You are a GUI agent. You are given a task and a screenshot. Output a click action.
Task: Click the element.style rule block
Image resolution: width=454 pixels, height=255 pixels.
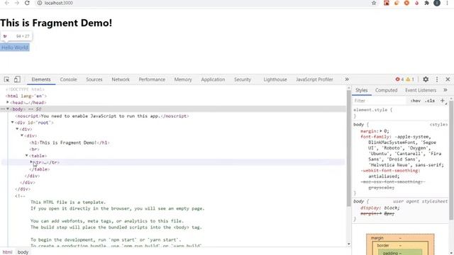(x=400, y=113)
